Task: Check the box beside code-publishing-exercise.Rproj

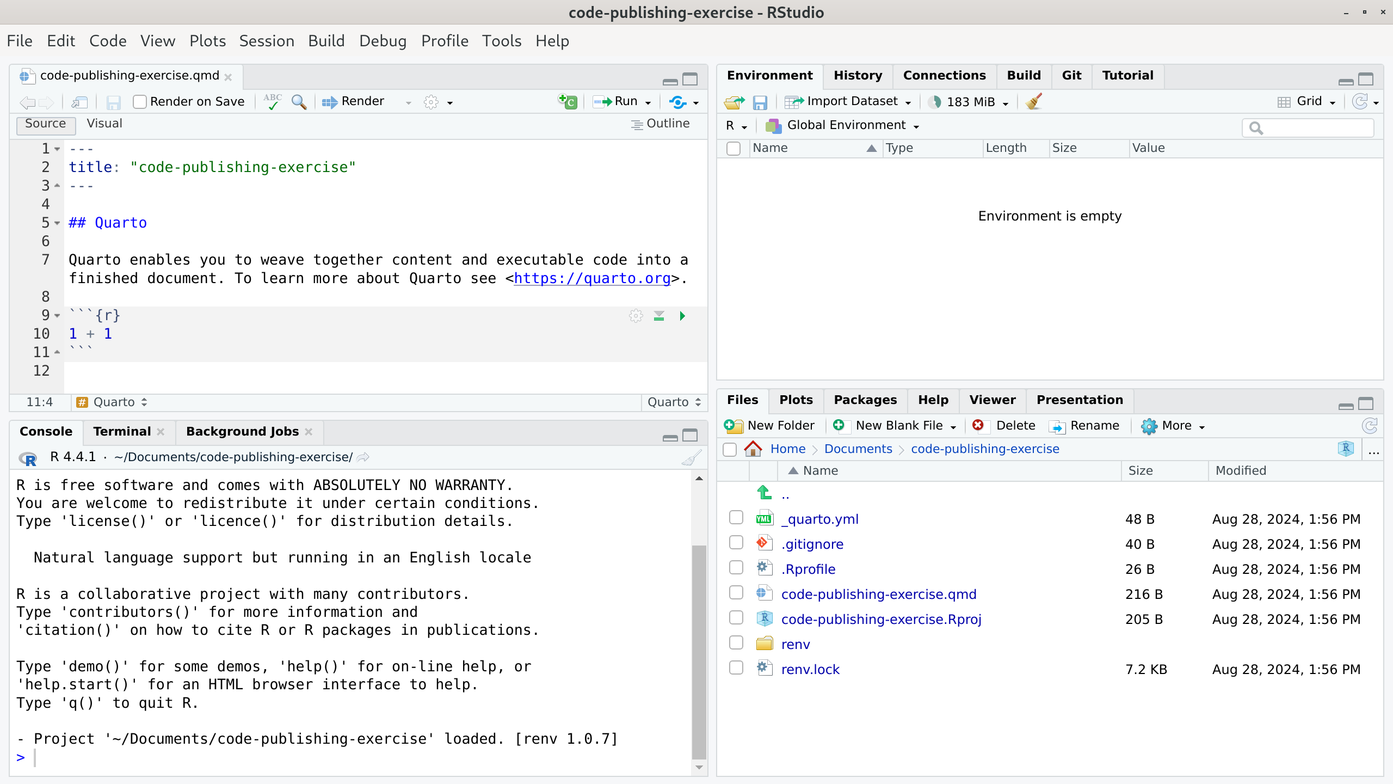Action: tap(736, 618)
